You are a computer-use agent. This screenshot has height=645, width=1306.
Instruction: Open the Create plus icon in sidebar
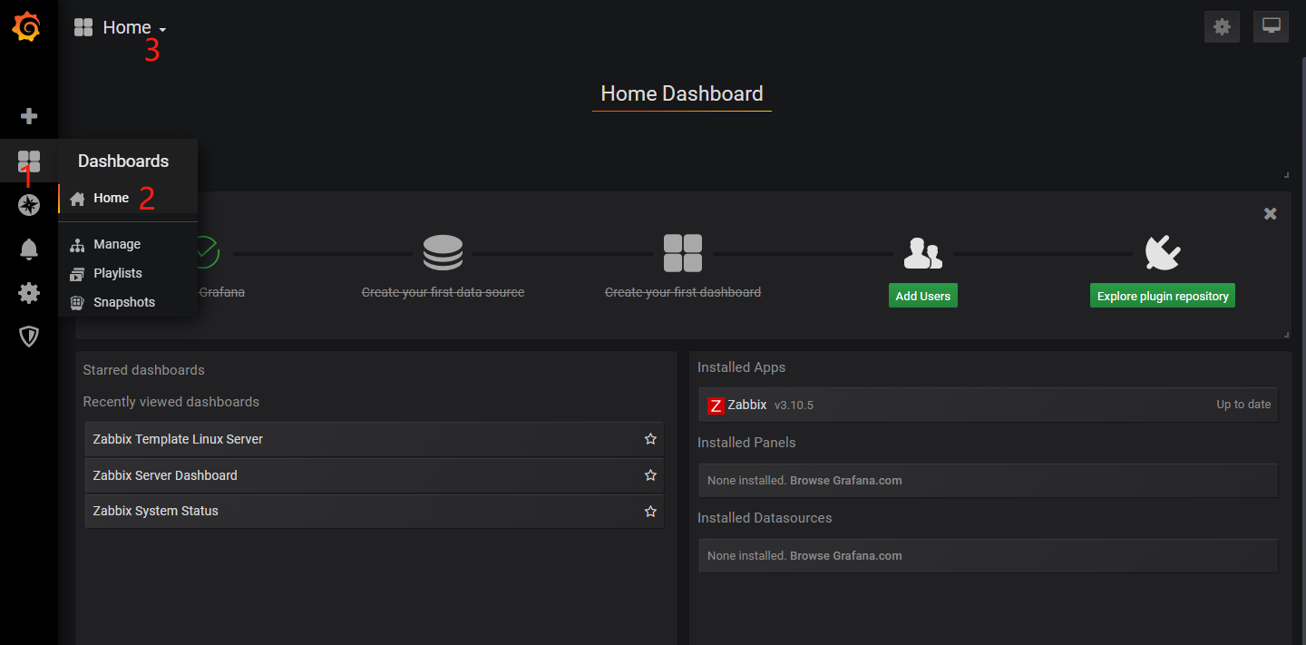(29, 116)
